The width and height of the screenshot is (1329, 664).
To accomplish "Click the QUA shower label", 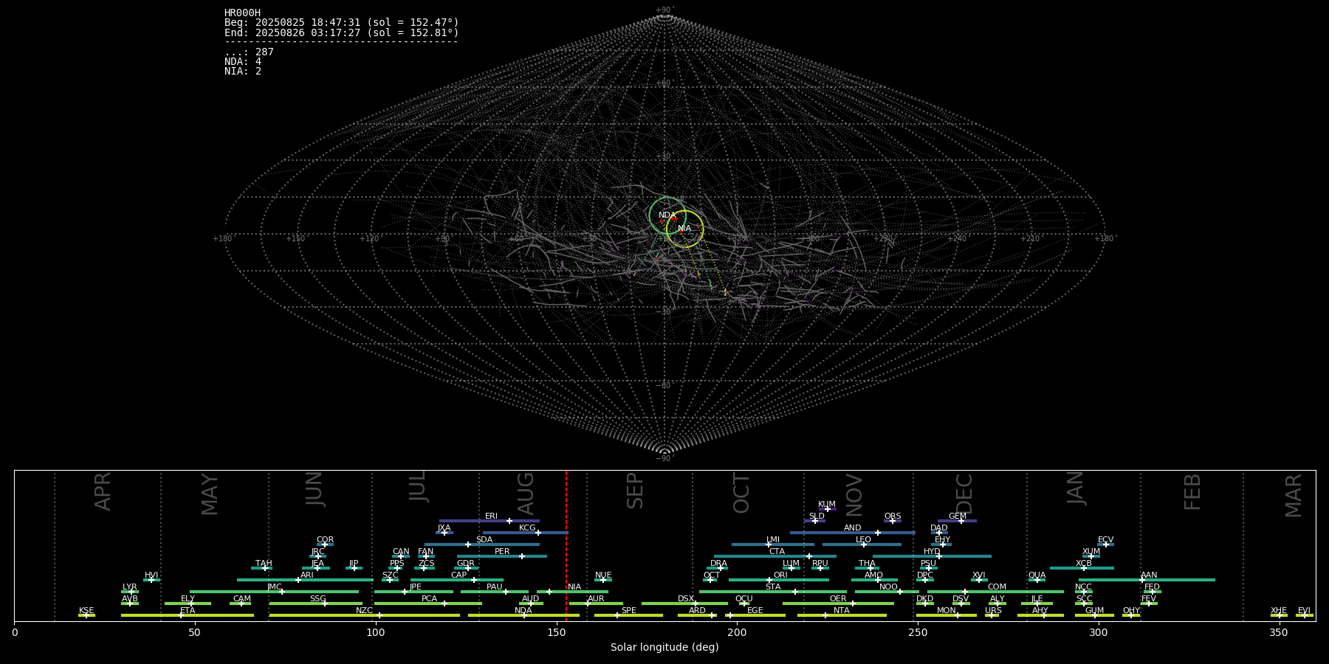I will pos(1037,575).
